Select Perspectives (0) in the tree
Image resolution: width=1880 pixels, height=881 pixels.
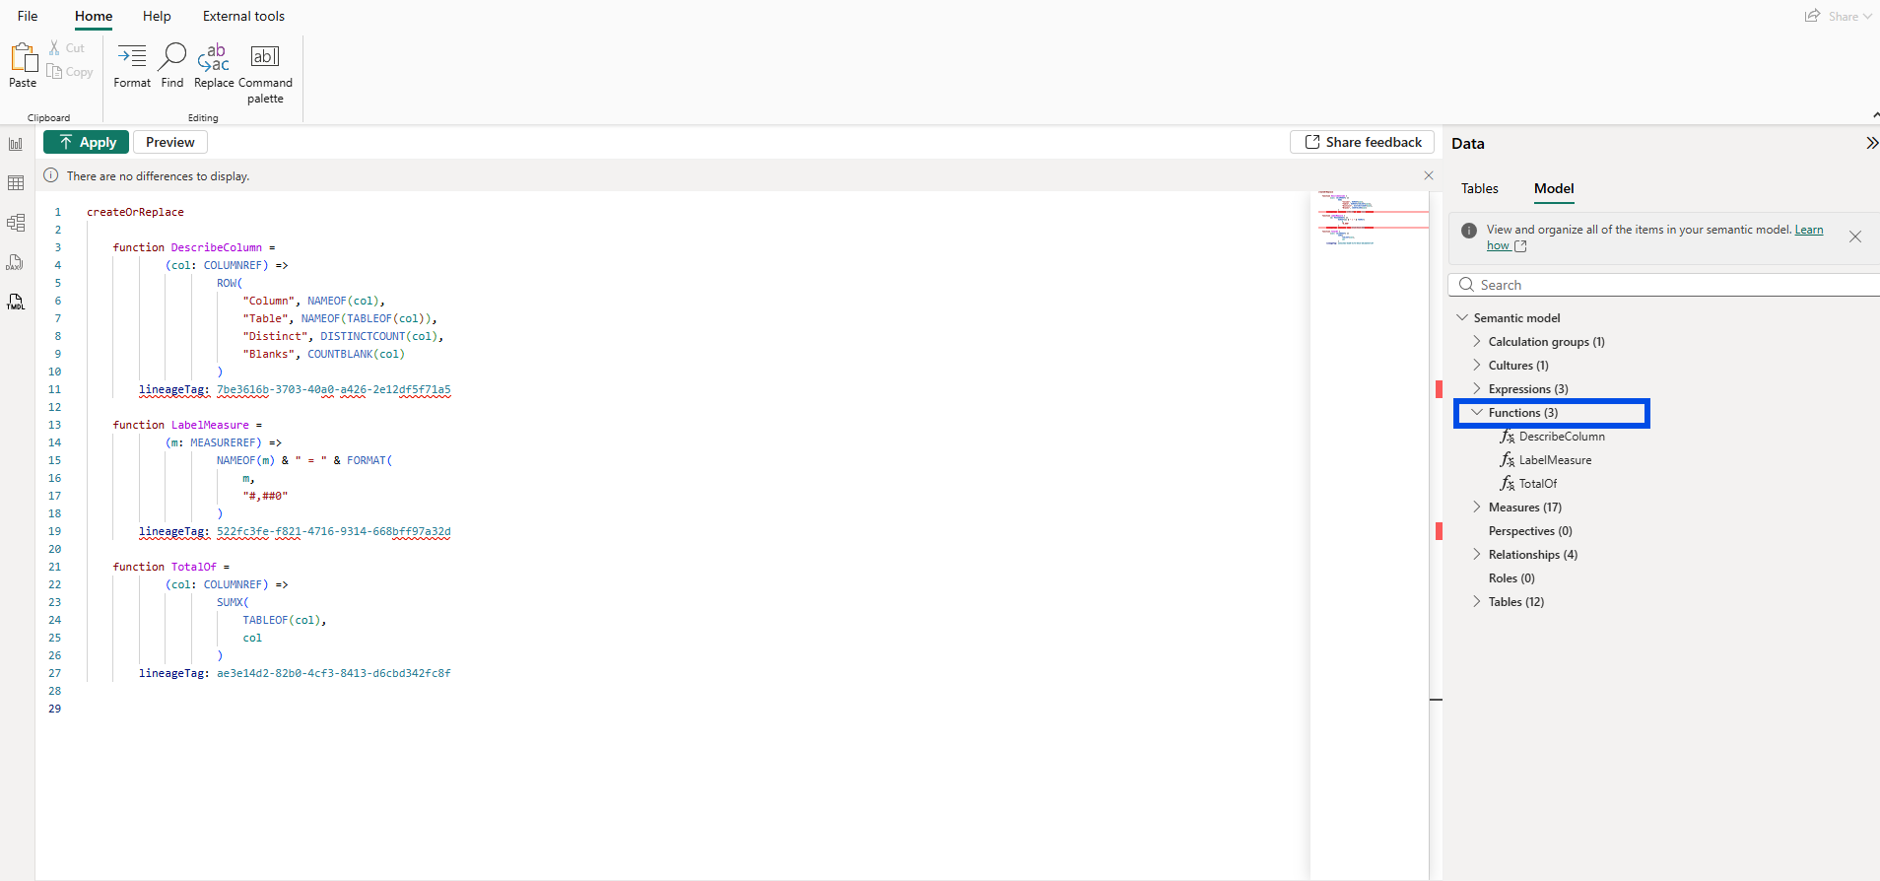[x=1530, y=531]
